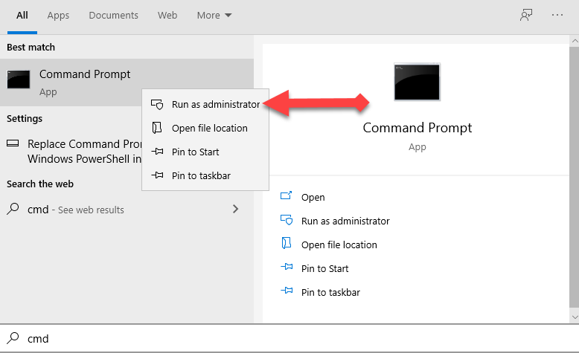Viewport: 579px width, 353px height.
Task: Click Pin to Start in right panel
Action: coord(324,269)
